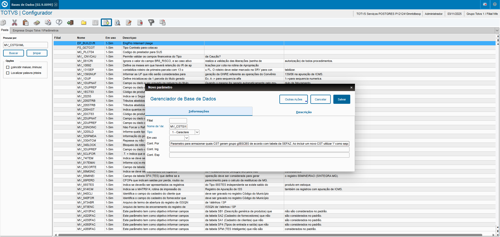Viewport: 500px width, 237px height.
Task: Click the Procurar por search field
Action: (x=26, y=45)
